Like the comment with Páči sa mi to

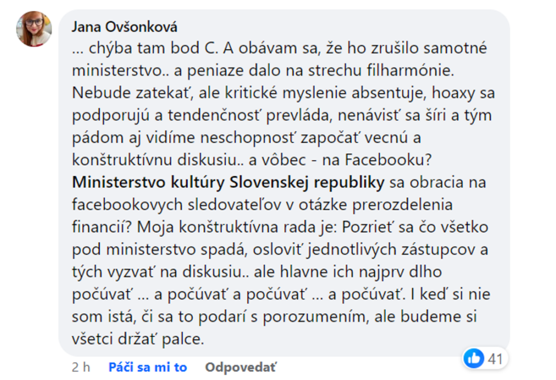(x=148, y=367)
